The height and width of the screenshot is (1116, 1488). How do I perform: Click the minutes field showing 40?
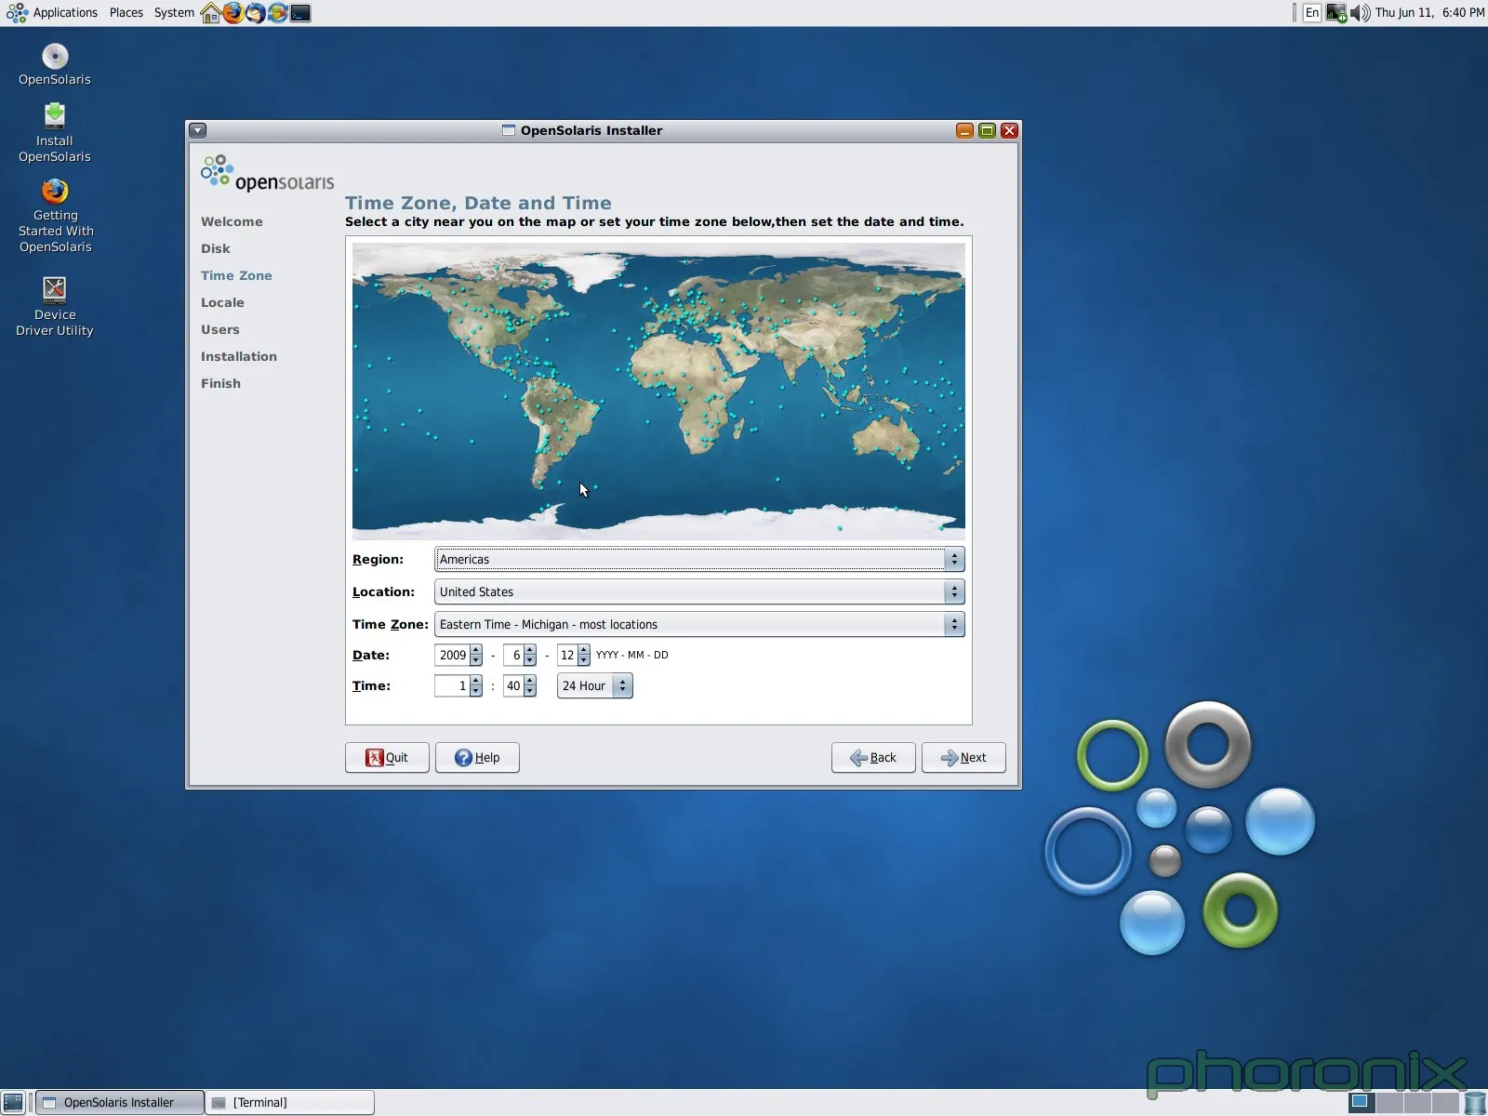[x=513, y=685]
